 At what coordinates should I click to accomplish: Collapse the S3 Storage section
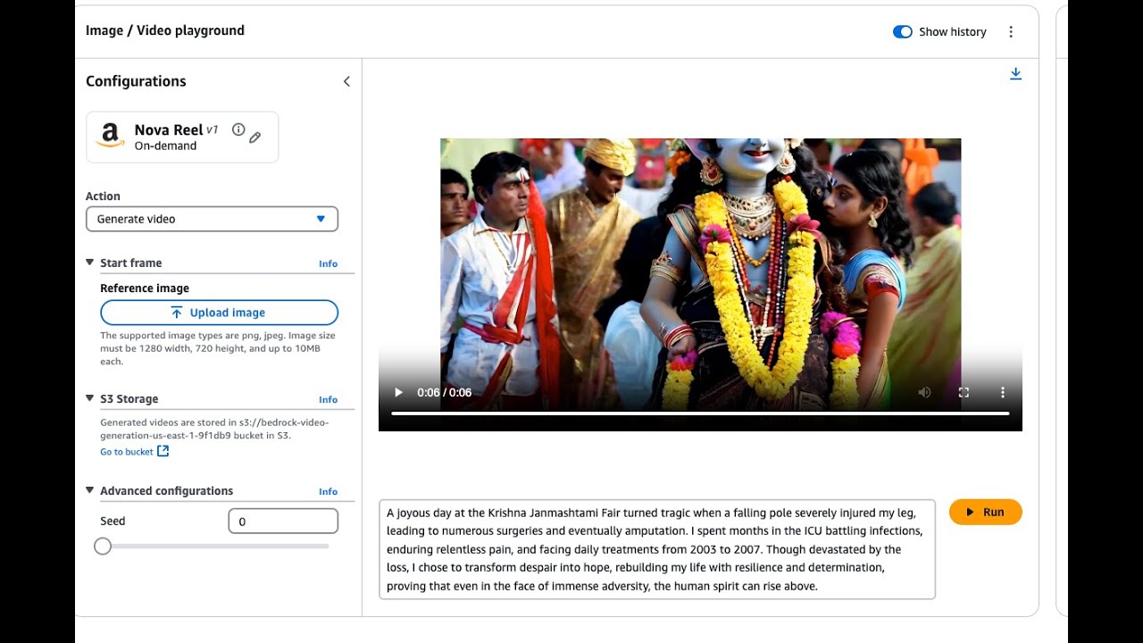[x=90, y=398]
